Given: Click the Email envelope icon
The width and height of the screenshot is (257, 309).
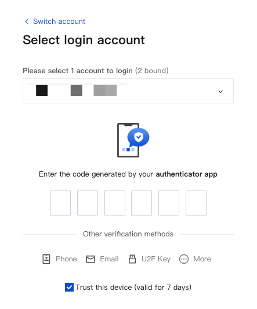Looking at the screenshot, I should pyautogui.click(x=91, y=259).
